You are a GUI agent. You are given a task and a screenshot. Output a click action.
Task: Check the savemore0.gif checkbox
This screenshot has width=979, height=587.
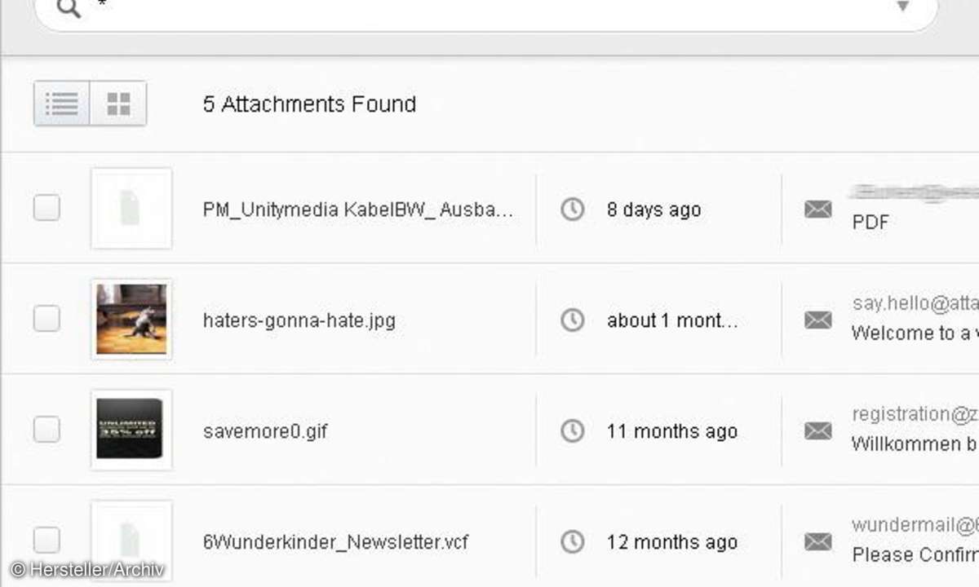[47, 429]
